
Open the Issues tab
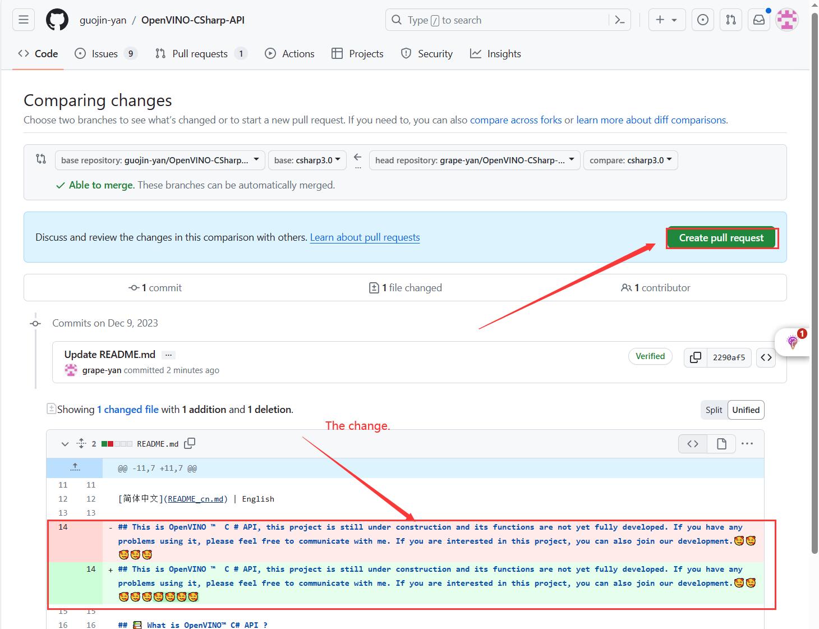coord(106,54)
